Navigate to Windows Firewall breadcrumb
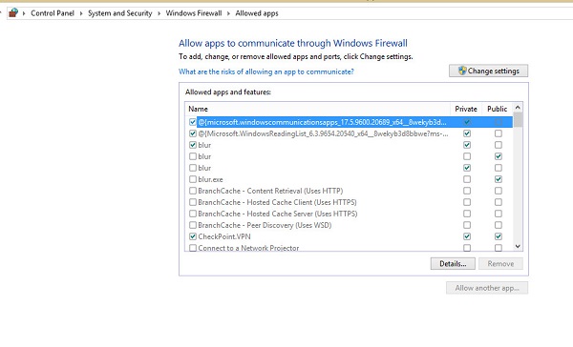573x347 pixels. coord(194,13)
